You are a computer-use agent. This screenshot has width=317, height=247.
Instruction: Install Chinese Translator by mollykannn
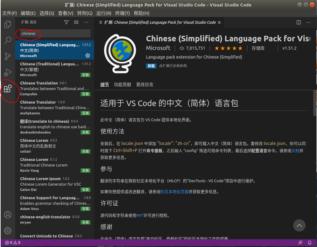point(86,113)
